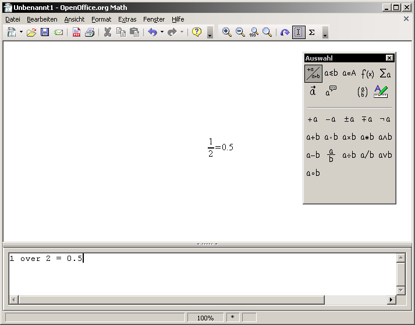This screenshot has height=325, width=415.
Task: Open the Catalog (Σ) symbols icon
Action: 311,33
